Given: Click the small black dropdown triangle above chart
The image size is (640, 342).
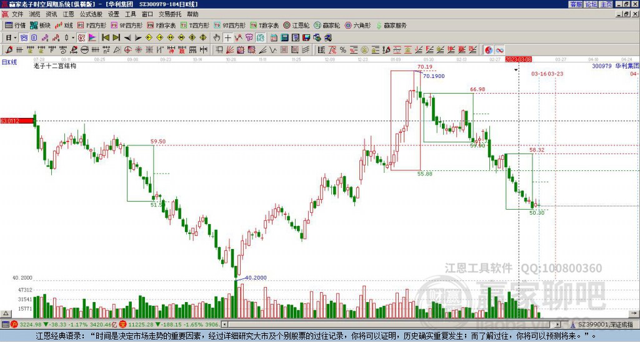Looking at the screenshot, I should [x=516, y=70].
